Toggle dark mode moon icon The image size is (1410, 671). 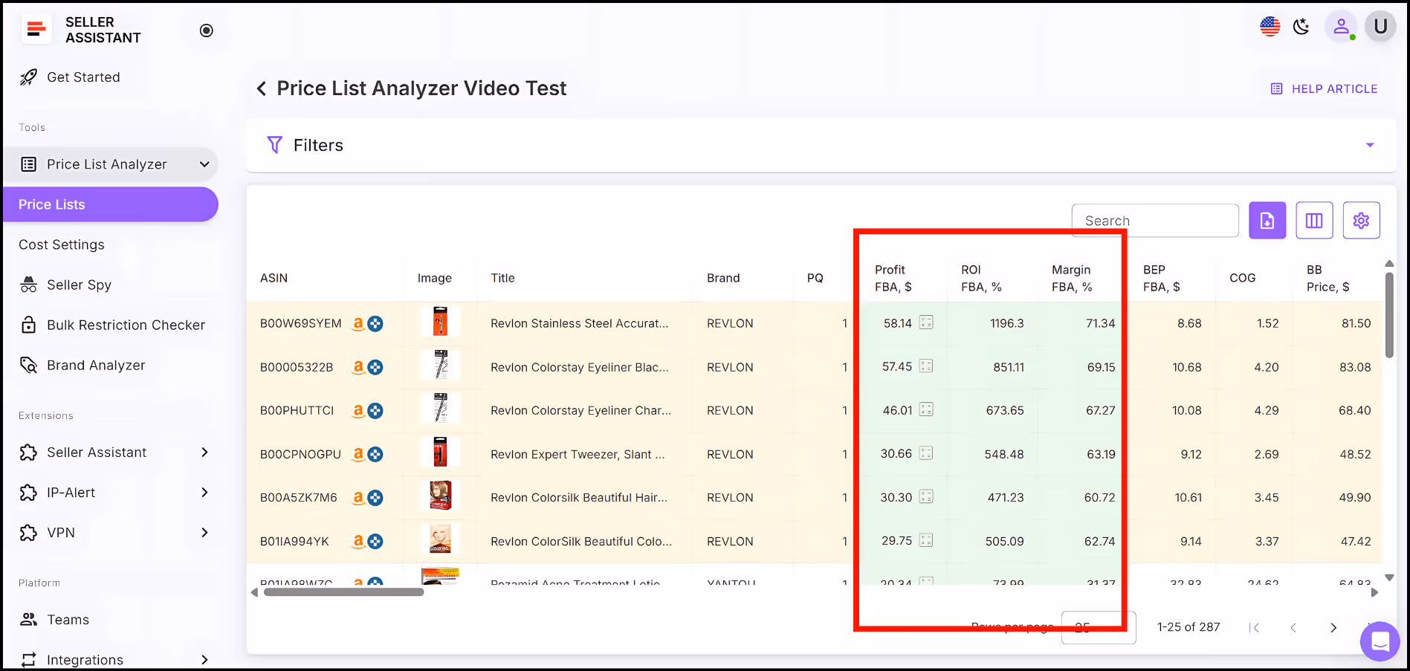[x=1301, y=27]
